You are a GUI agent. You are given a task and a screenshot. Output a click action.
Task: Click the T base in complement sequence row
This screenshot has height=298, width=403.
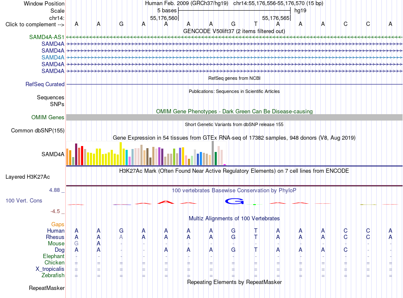point(255,24)
